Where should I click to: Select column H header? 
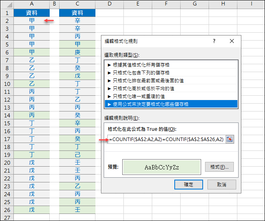coord(223,4)
